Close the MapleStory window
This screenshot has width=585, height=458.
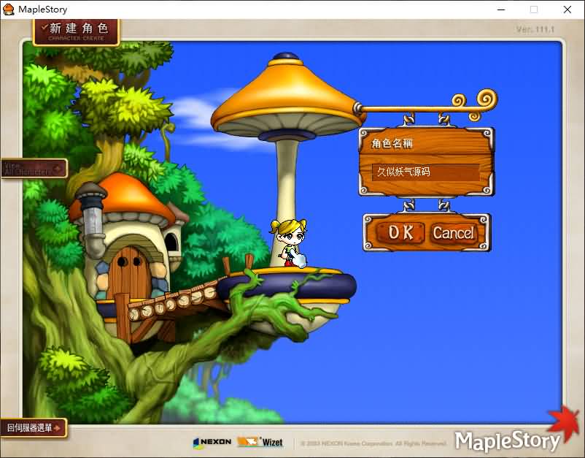click(x=567, y=9)
